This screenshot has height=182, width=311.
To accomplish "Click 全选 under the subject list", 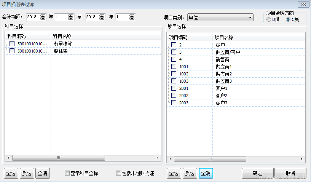I will [x=11, y=173].
